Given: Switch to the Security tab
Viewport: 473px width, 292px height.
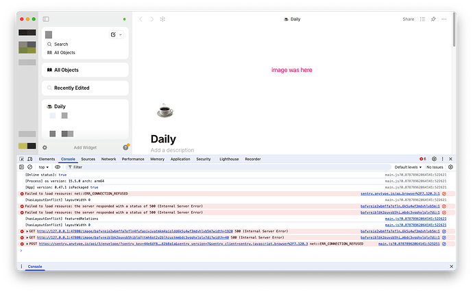Looking at the screenshot, I should click(x=204, y=159).
